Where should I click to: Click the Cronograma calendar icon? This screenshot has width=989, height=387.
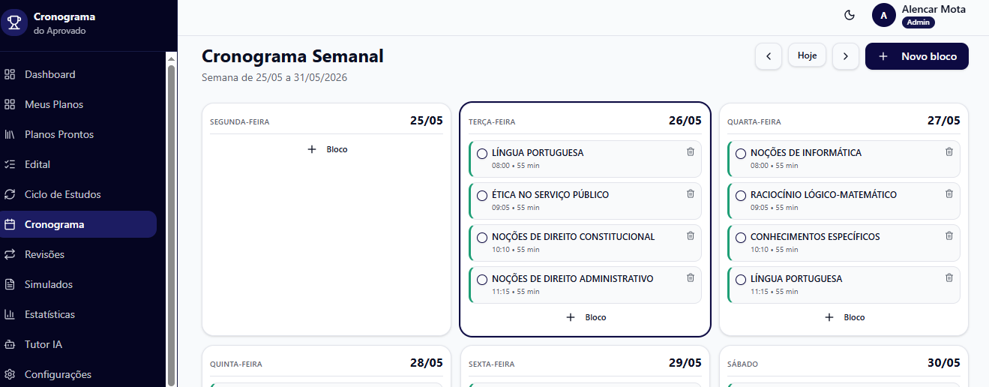[10, 224]
